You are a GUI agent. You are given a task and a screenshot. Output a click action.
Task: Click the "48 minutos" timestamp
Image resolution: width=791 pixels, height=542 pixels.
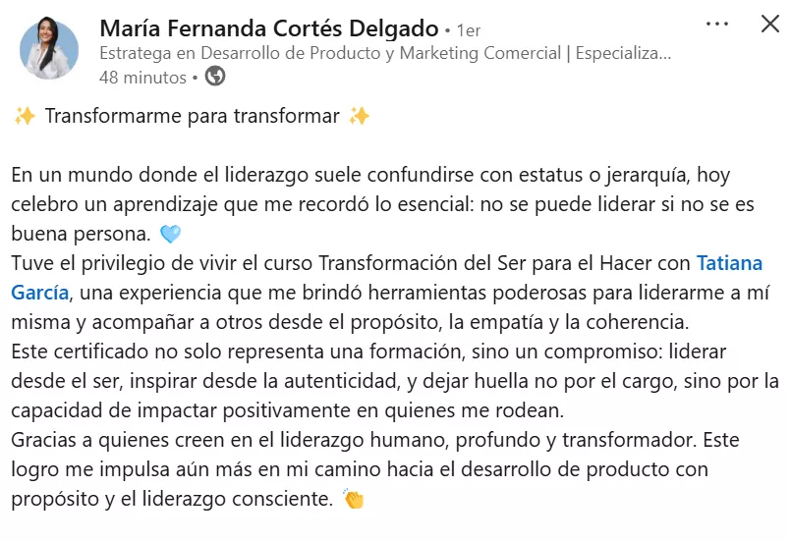click(143, 77)
